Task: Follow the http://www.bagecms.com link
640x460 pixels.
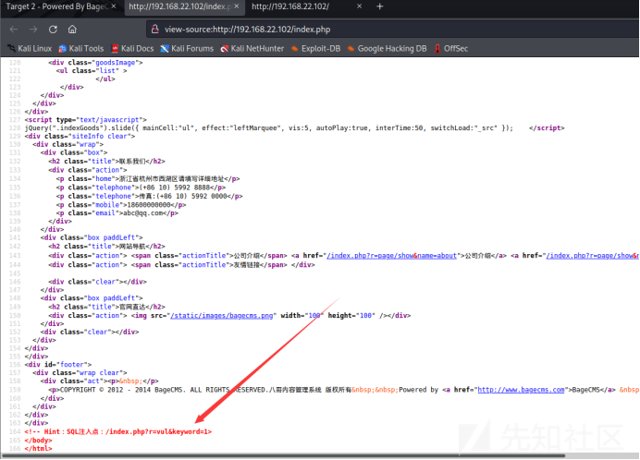Action: tap(522, 390)
